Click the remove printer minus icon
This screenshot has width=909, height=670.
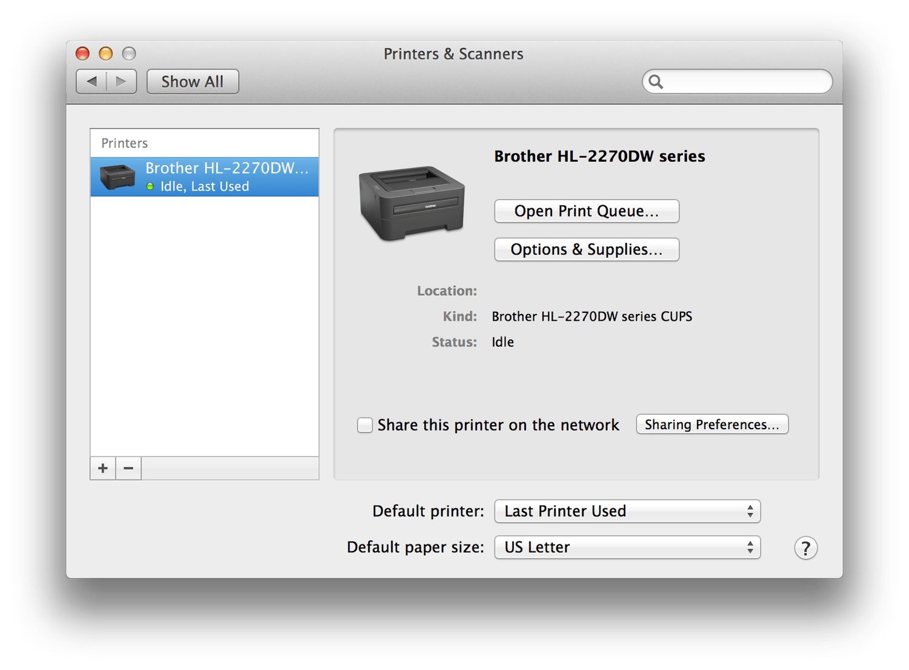coord(128,468)
